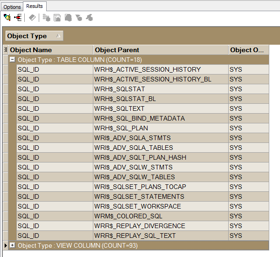Click the WRI$_SQLSET_STATEMENTS parent cell
Screen dimensions: 280x257
point(139,196)
